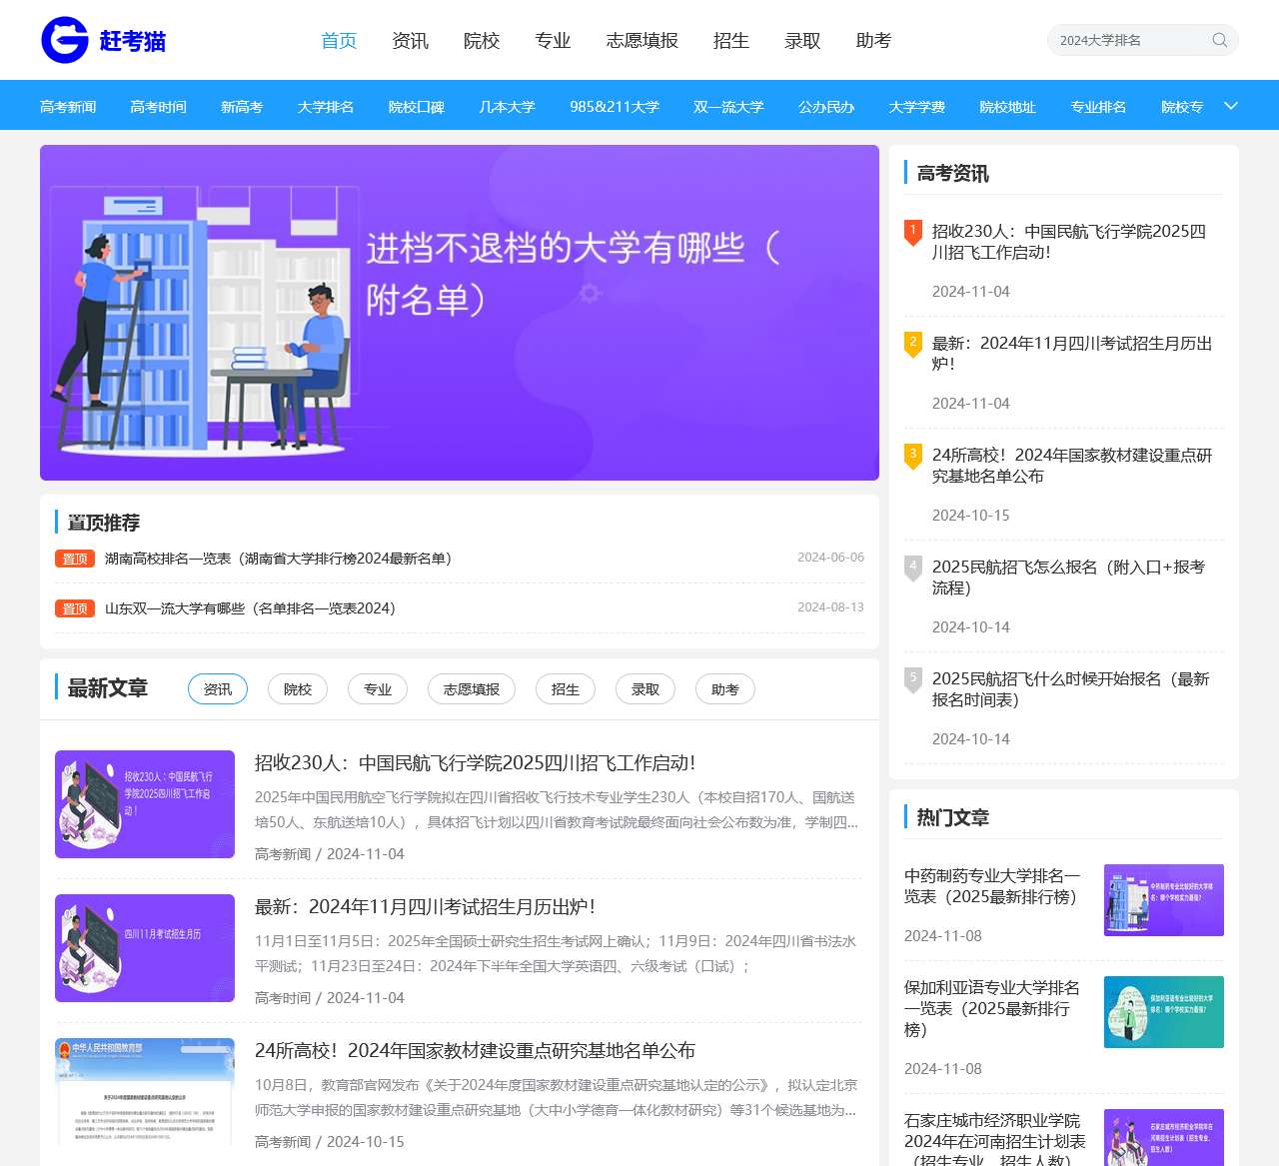Viewport: 1279px width, 1166px height.
Task: Go to 大学排名 in blue bar
Action: point(326,107)
